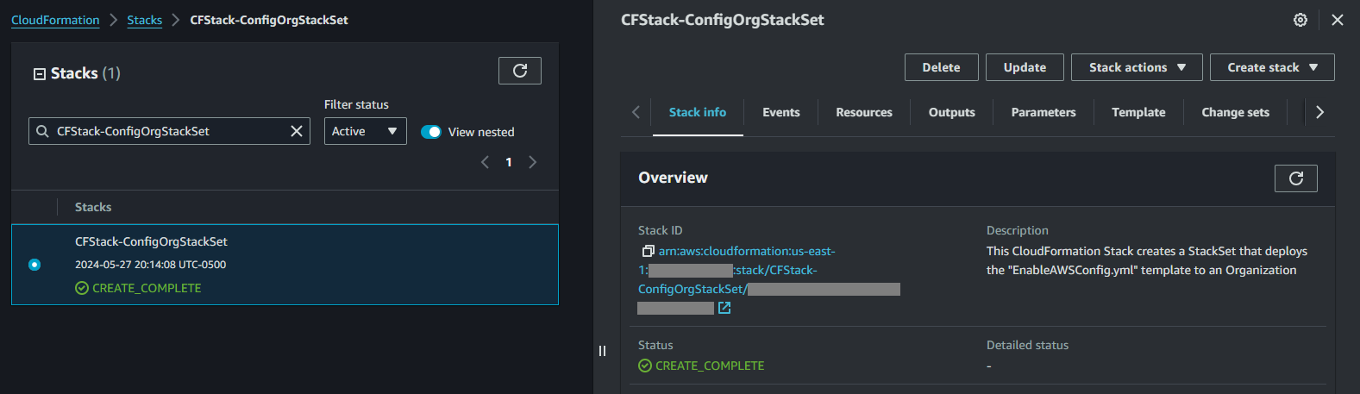Viewport: 1360px width, 394px height.
Task: Switch to the Events tab
Action: (780, 112)
